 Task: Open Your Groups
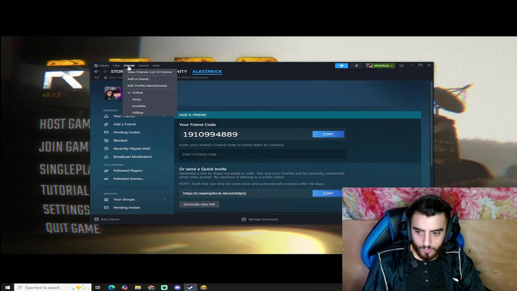pos(124,199)
